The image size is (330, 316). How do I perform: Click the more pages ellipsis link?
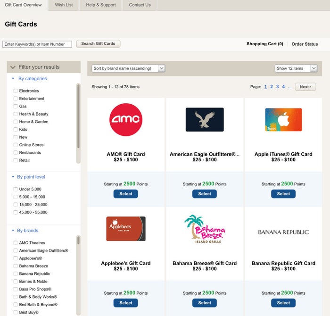pos(290,87)
